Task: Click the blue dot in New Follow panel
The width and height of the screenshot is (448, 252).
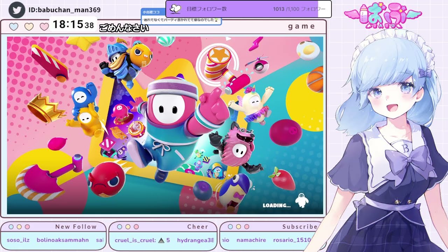Action: click(11, 227)
